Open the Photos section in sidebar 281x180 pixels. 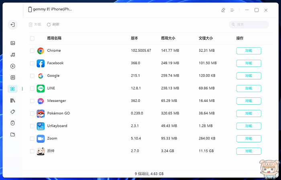(13, 43)
